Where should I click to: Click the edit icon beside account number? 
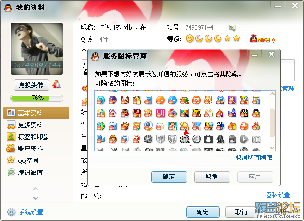(232, 28)
